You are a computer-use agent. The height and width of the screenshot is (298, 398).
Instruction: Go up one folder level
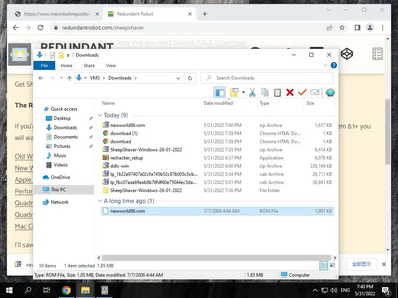pyautogui.click(x=70, y=78)
